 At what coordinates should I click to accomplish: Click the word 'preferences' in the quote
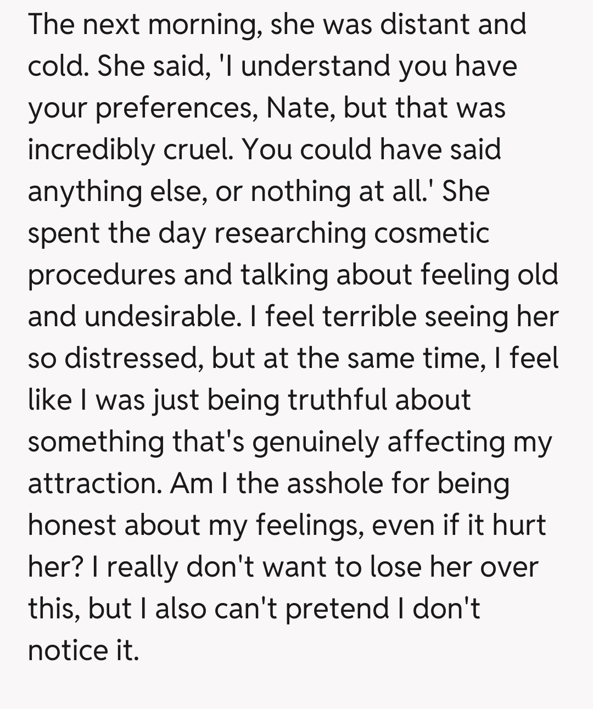point(175,108)
